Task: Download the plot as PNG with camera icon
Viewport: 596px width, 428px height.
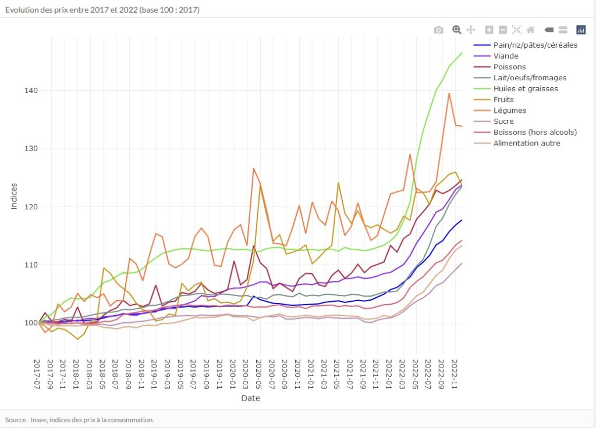Action: tap(438, 30)
